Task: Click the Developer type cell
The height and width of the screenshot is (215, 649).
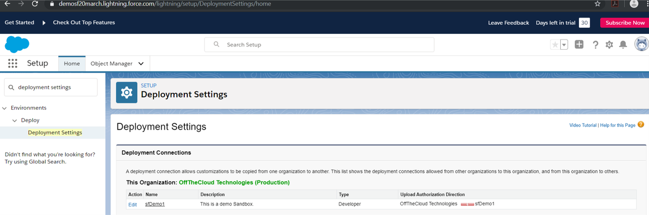Action: 350,204
